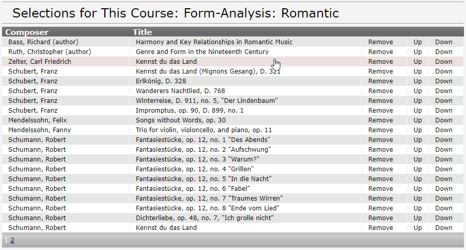Move Genre and Form in the Nineteenth Century up
Viewport: 466px width, 250px height.
point(418,52)
